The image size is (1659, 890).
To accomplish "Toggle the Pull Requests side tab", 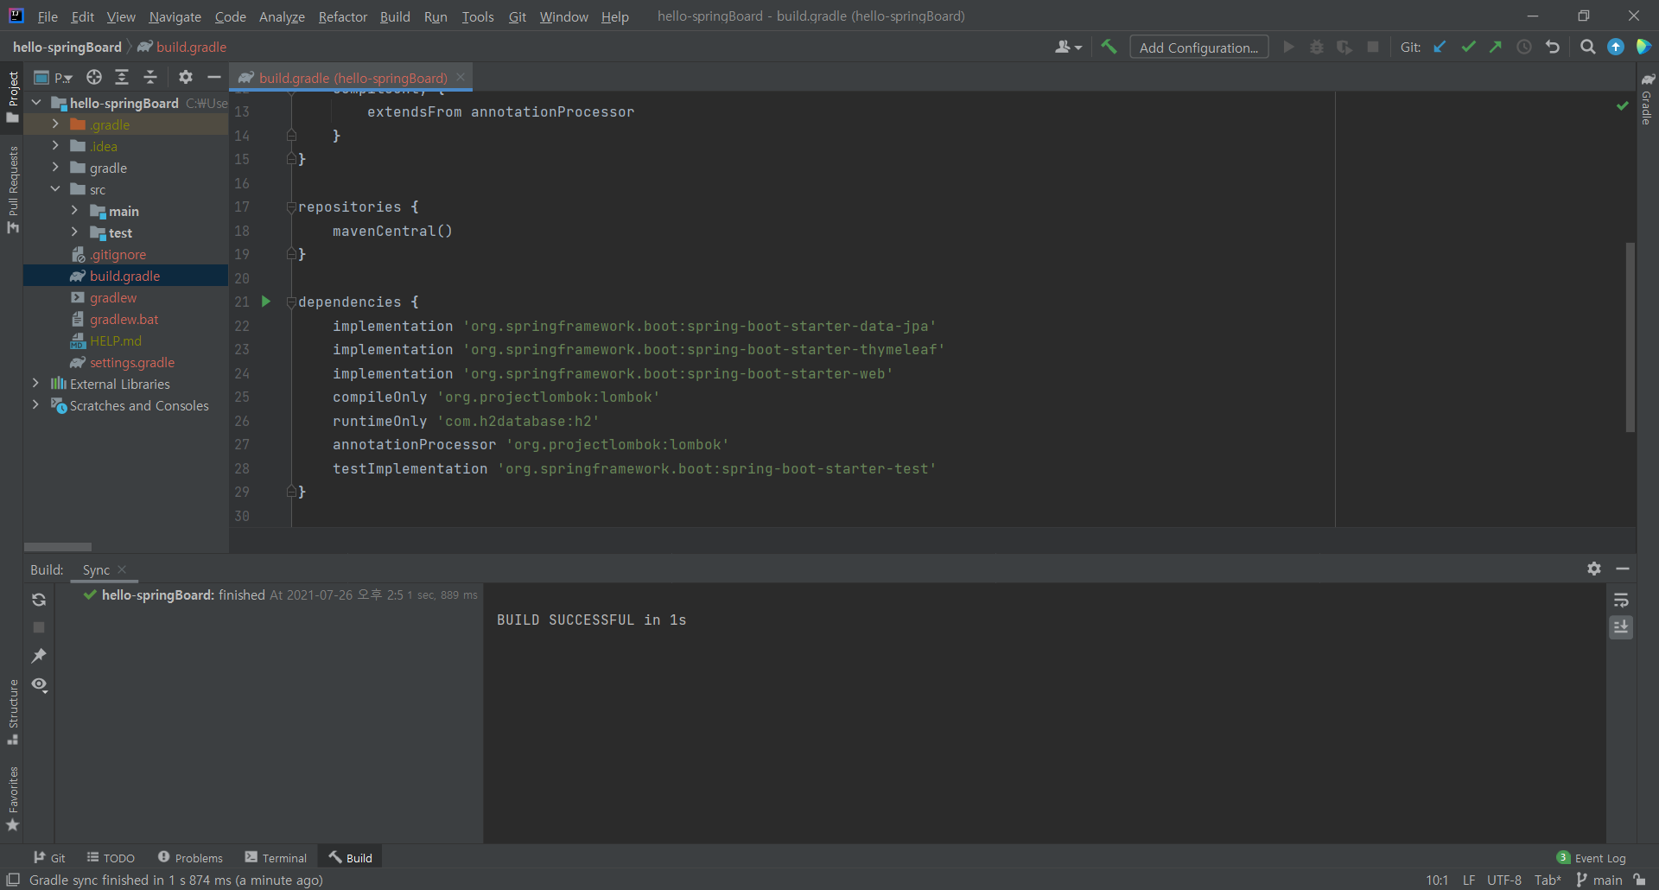I will pos(12,189).
